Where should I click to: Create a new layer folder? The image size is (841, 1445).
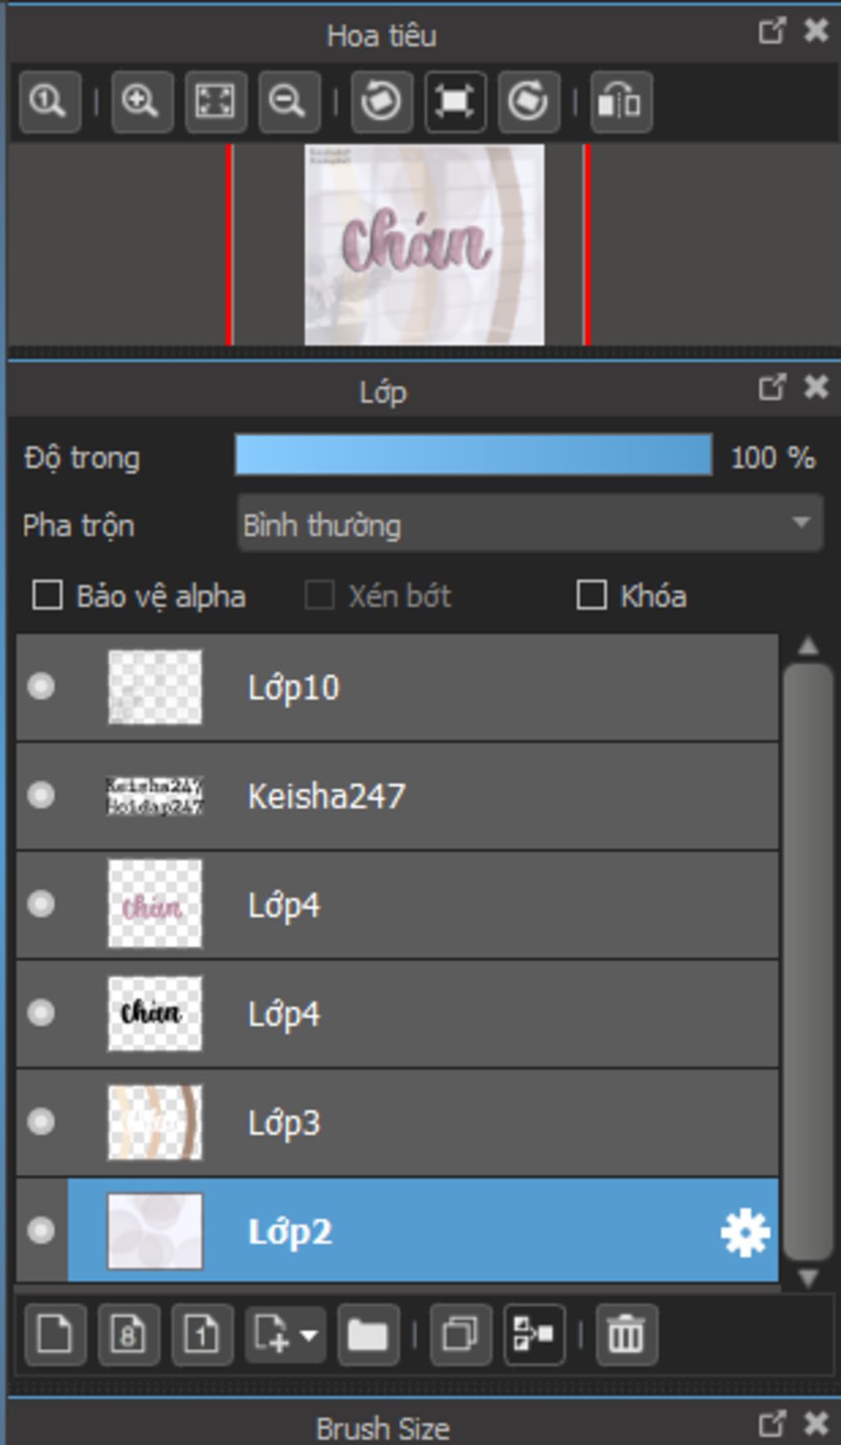(367, 1334)
